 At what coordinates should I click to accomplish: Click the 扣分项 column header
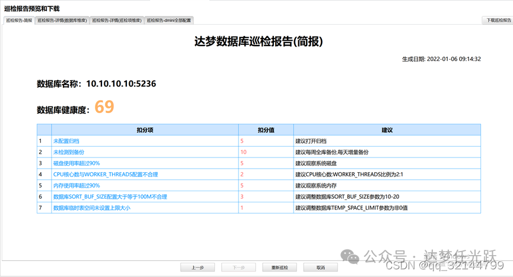click(145, 130)
